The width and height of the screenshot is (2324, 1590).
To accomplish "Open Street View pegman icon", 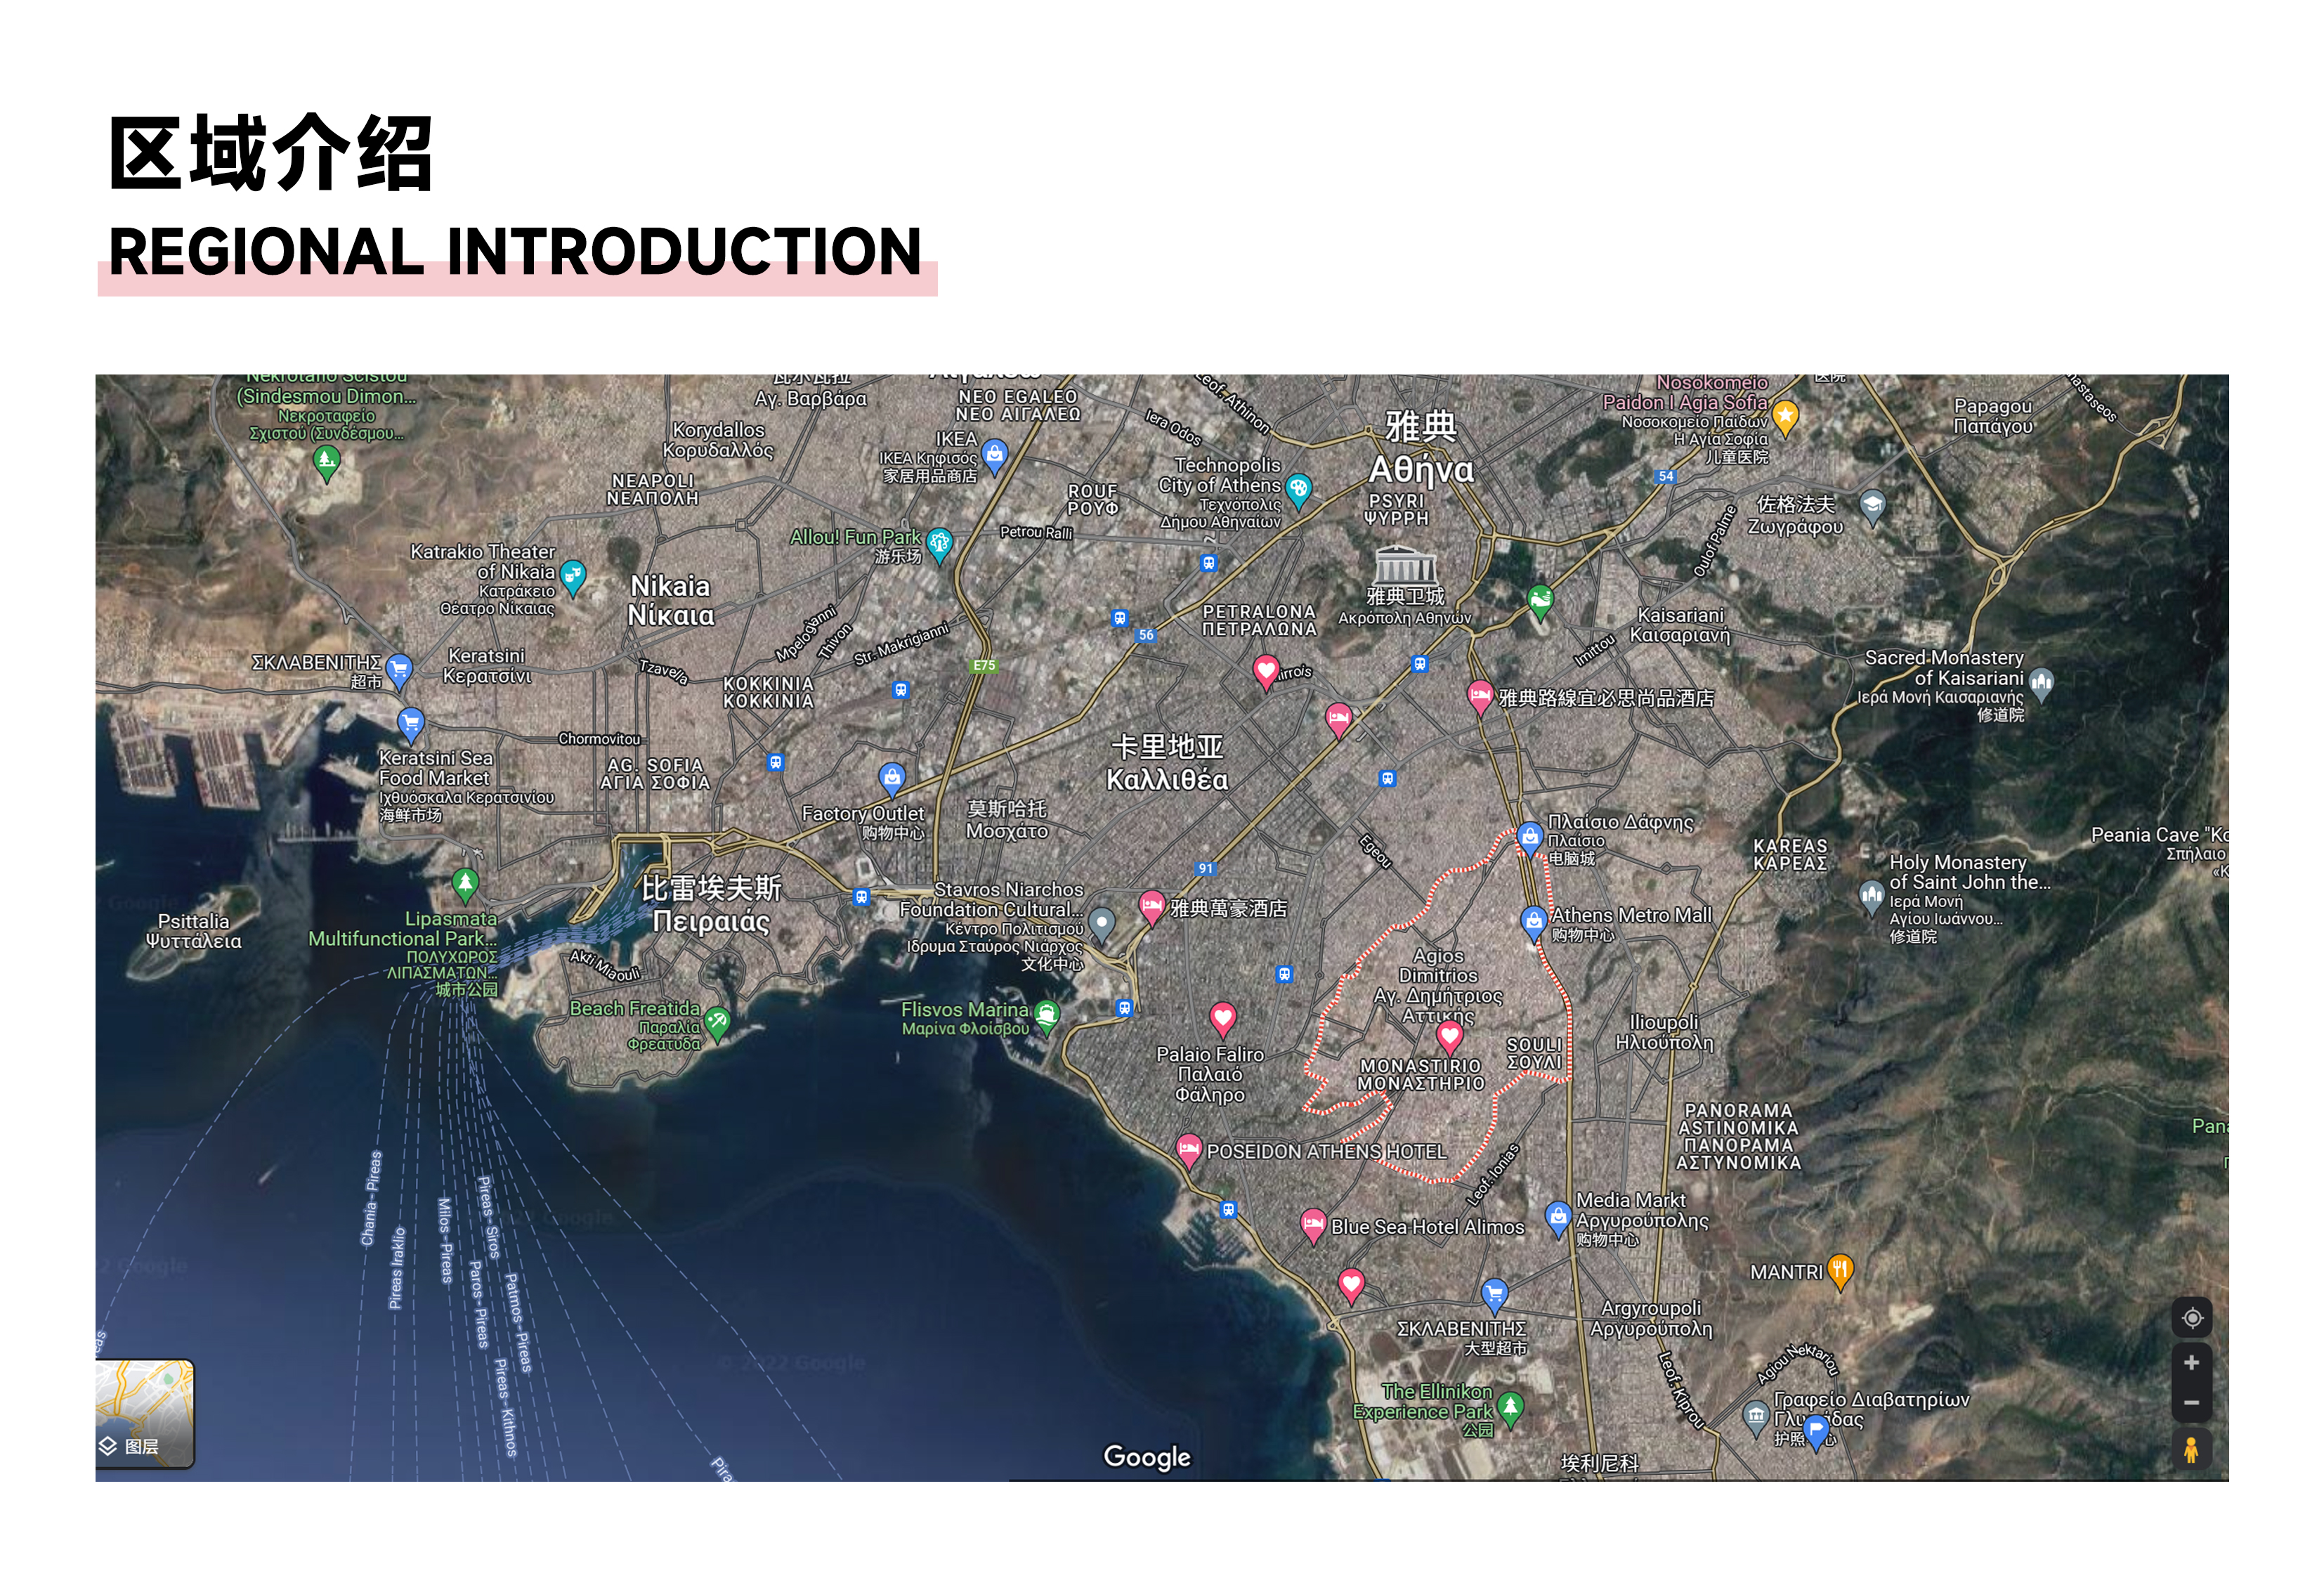I will click(2191, 1449).
